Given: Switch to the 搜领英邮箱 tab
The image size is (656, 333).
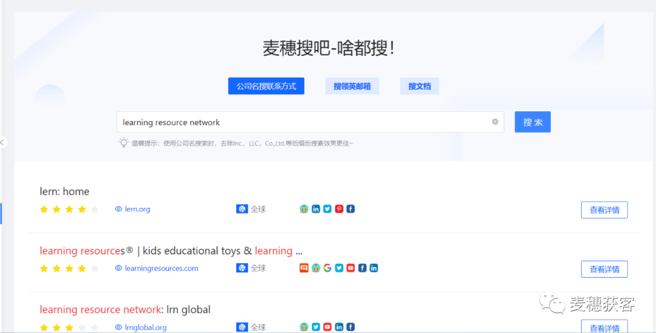Looking at the screenshot, I should point(352,86).
